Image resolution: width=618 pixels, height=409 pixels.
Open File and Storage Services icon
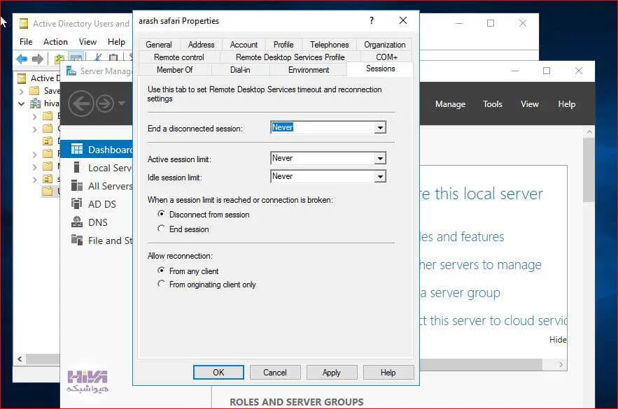pos(77,240)
